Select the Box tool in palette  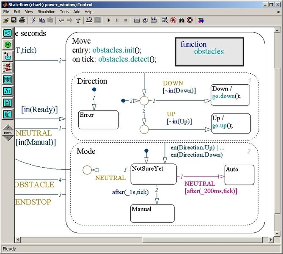point(8,114)
